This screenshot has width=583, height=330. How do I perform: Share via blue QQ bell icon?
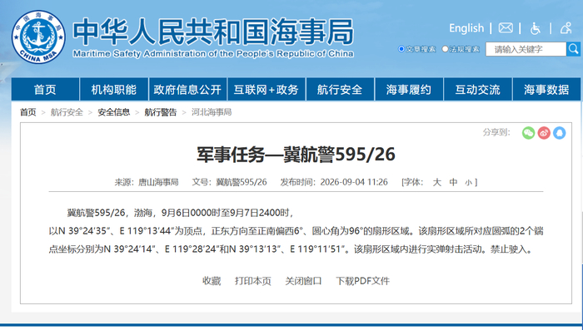click(x=559, y=132)
